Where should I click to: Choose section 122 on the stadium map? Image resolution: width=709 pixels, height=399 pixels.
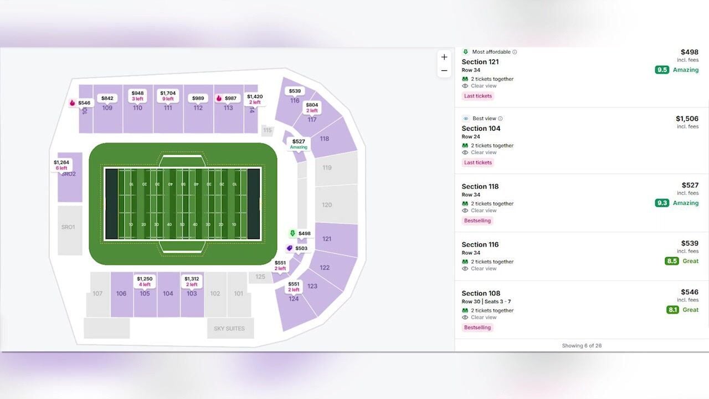point(325,268)
